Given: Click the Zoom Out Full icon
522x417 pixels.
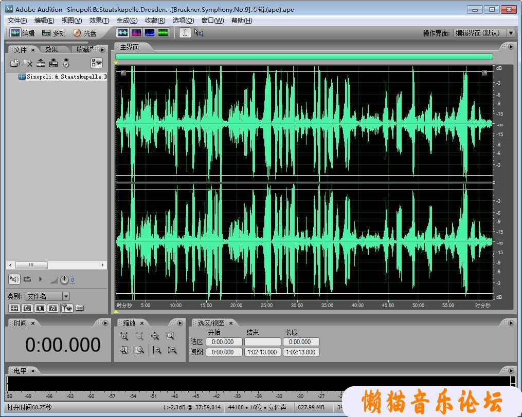Looking at the screenshot, I should click(155, 336).
